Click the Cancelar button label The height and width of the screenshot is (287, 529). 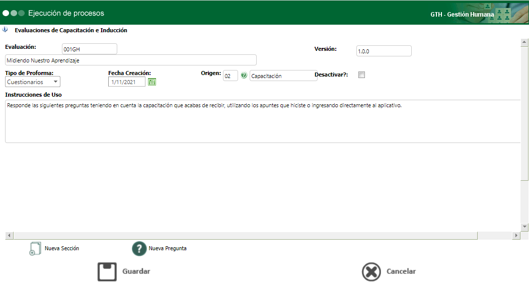(x=401, y=271)
